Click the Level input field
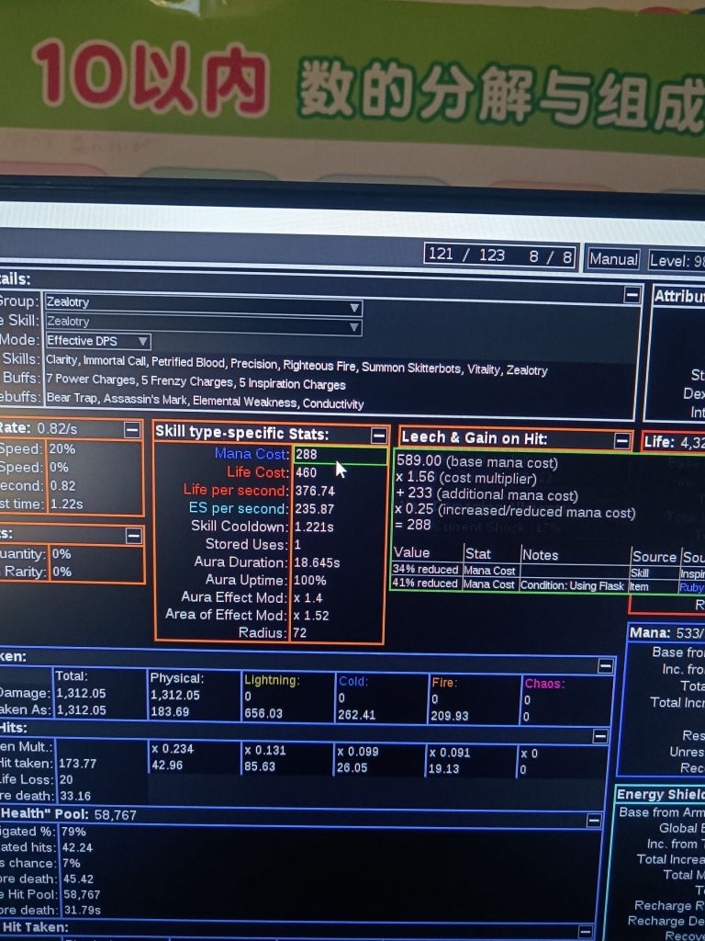The height and width of the screenshot is (941, 705). [x=676, y=261]
